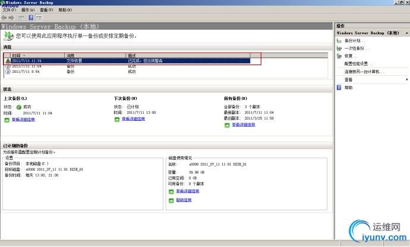
Task: Click the oldest copy date 2011/3/25 11:58
Action: tap(259, 118)
